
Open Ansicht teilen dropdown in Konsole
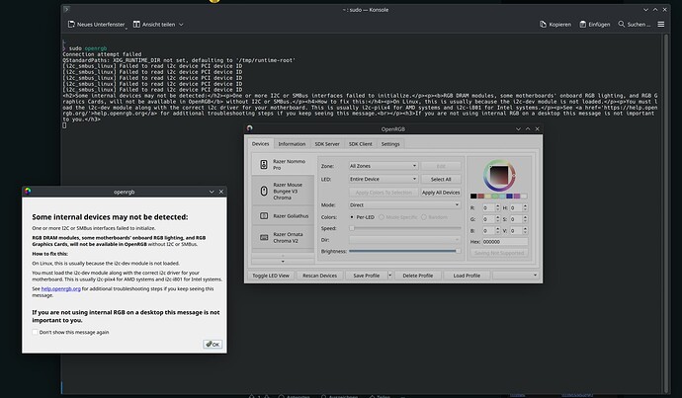click(158, 25)
